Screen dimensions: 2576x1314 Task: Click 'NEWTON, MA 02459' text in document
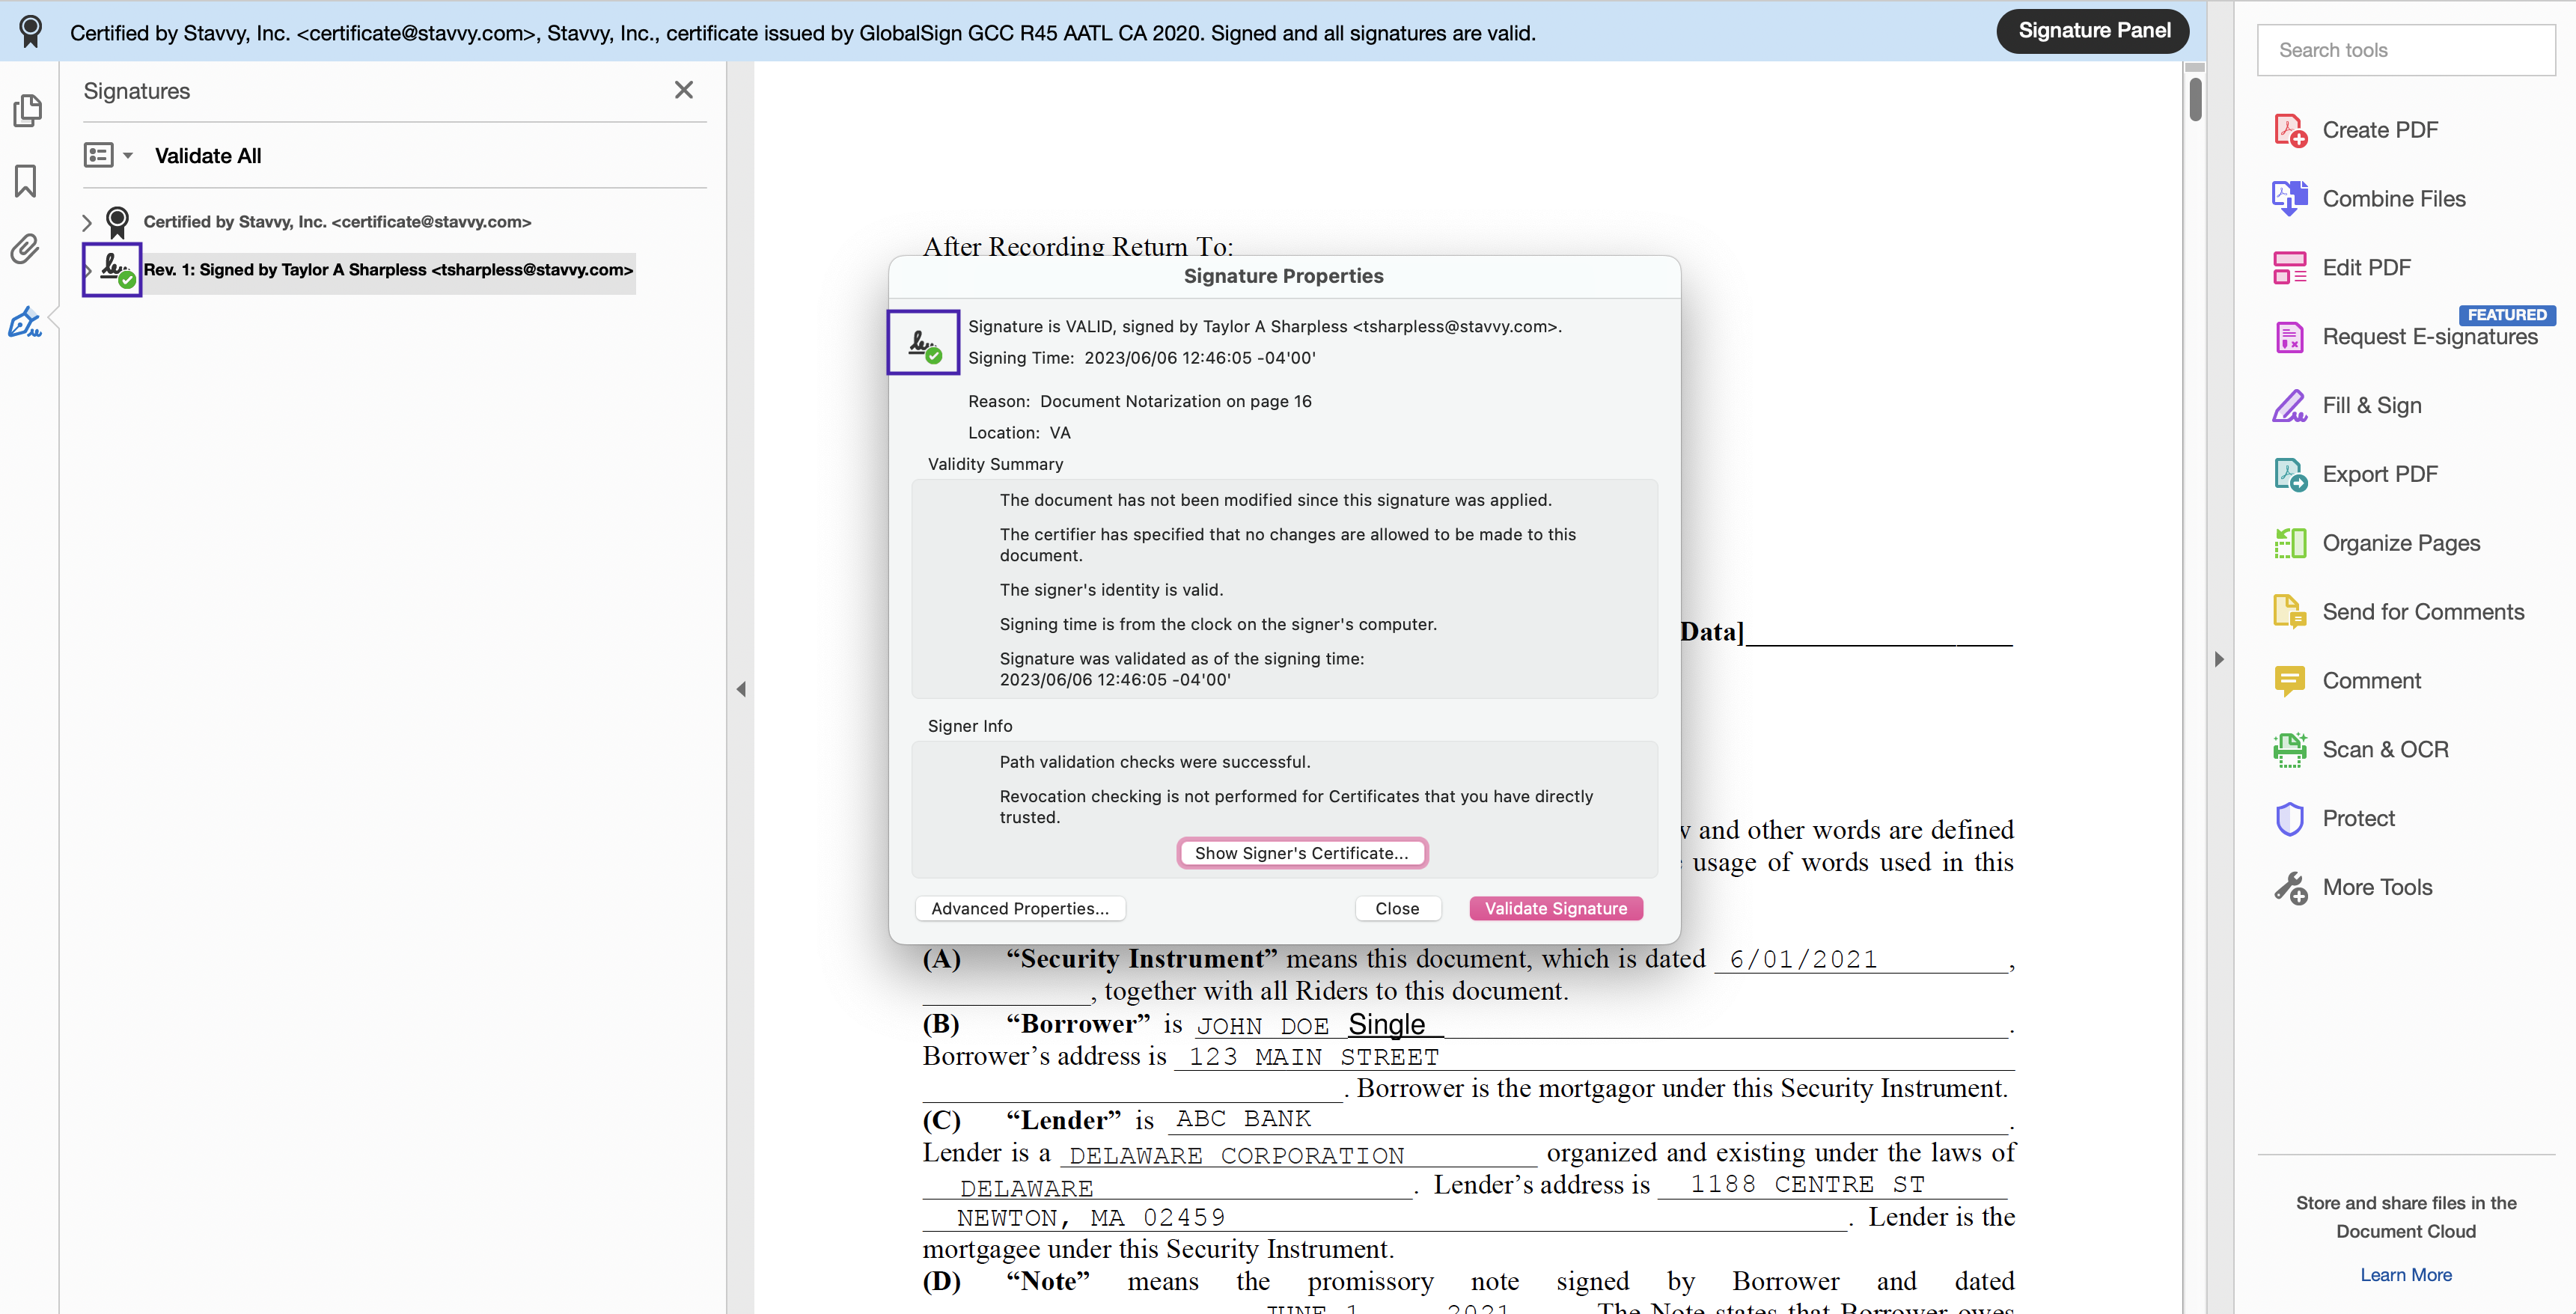[1091, 1217]
